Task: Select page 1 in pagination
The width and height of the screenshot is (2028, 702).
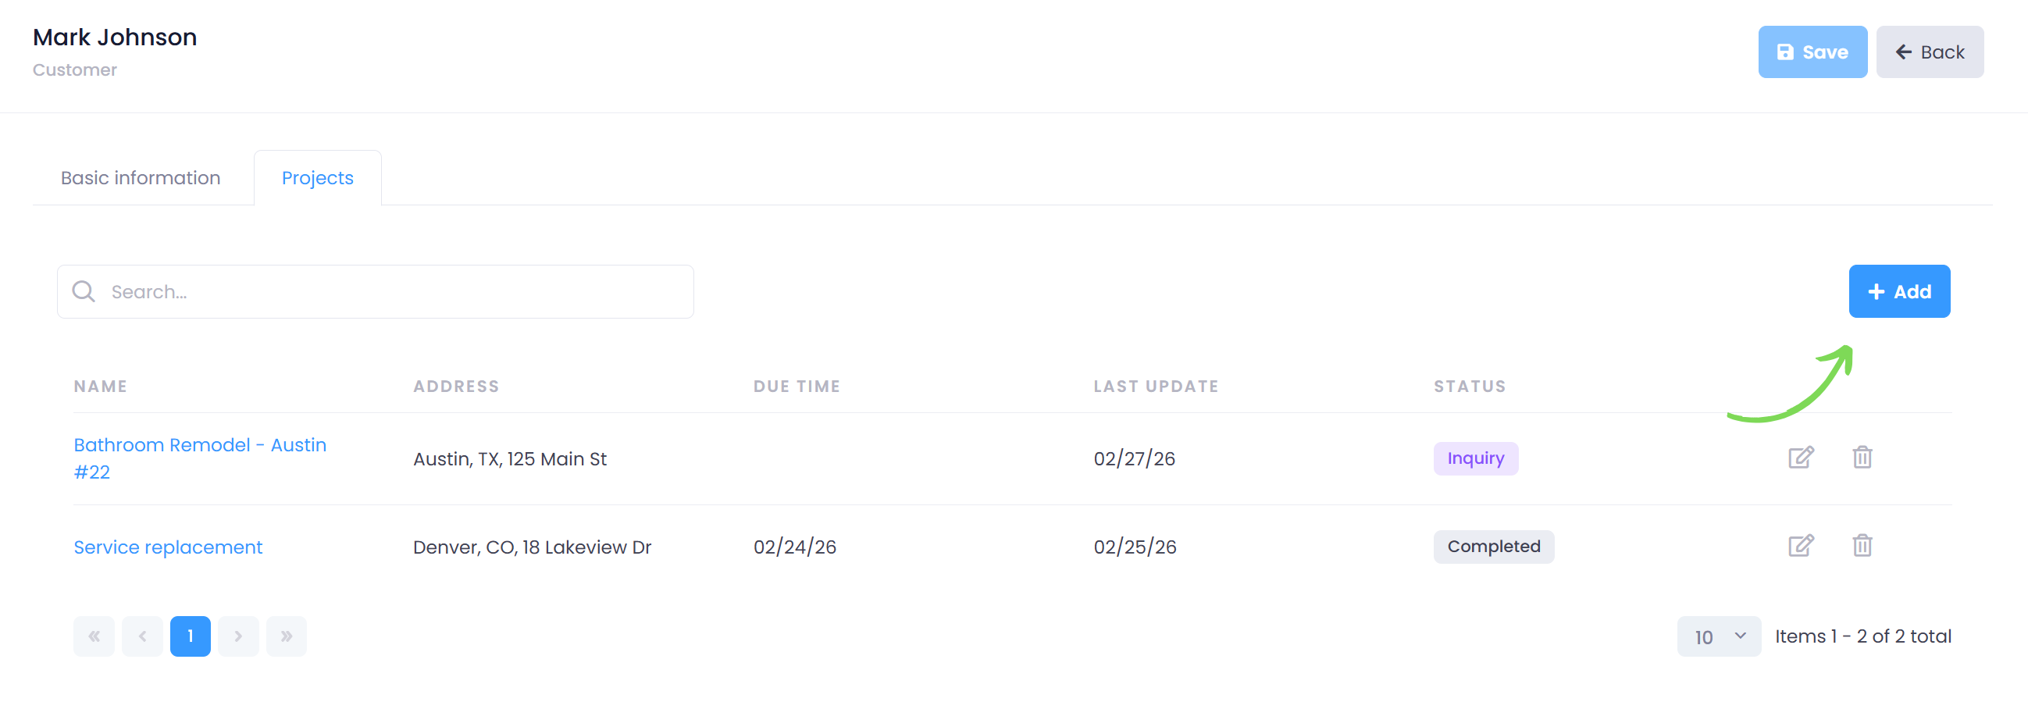Action: (191, 636)
